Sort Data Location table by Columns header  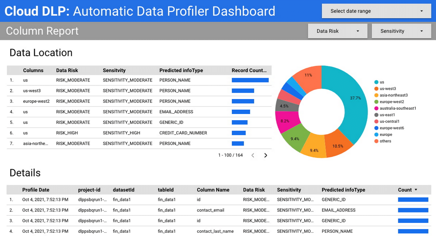(33, 70)
